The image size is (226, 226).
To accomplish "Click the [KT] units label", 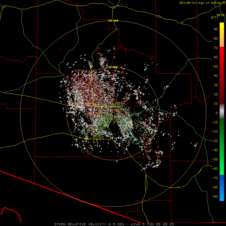I will [214, 17].
